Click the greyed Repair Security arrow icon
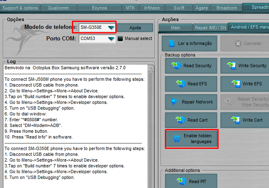Screen dimensions: 269x188 pos(229,102)
